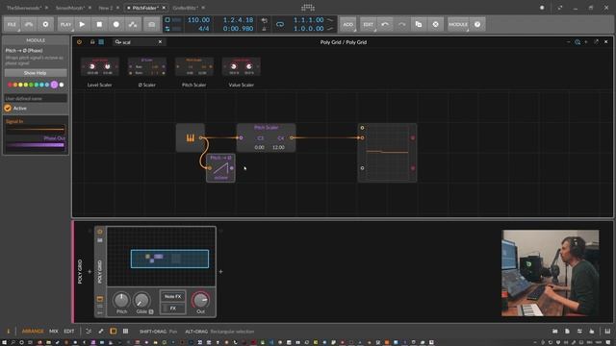
Task: Open the FILE menu
Action: pos(12,24)
